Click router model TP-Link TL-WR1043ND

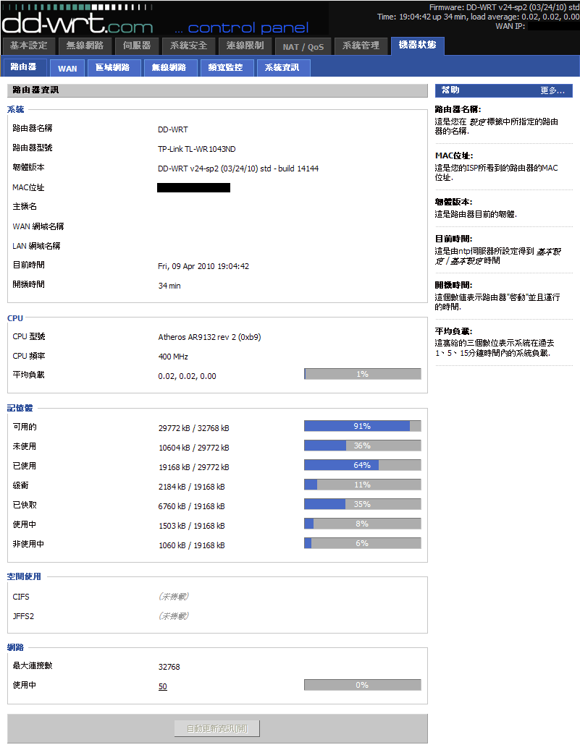[x=197, y=149]
